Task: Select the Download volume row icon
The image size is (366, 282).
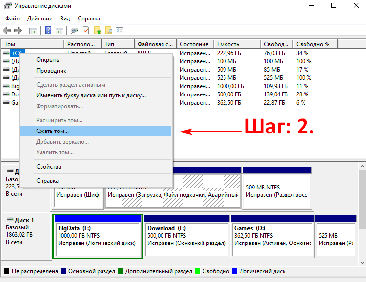Action: tap(6, 94)
